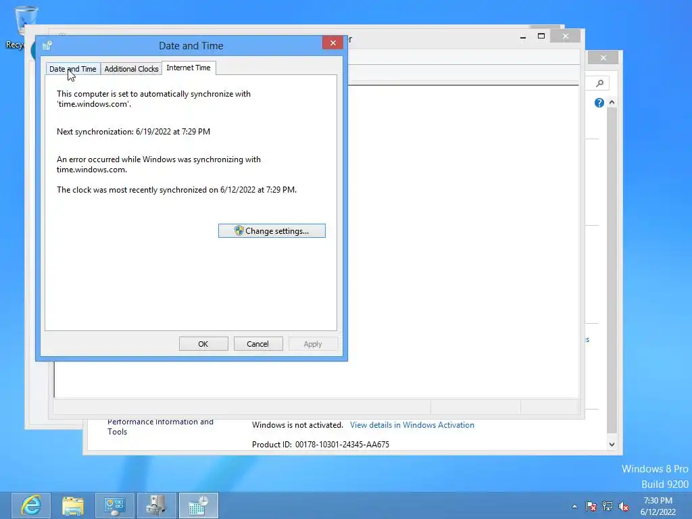Click the Product ID 00178-10301-24345-AA675 text

click(321, 445)
